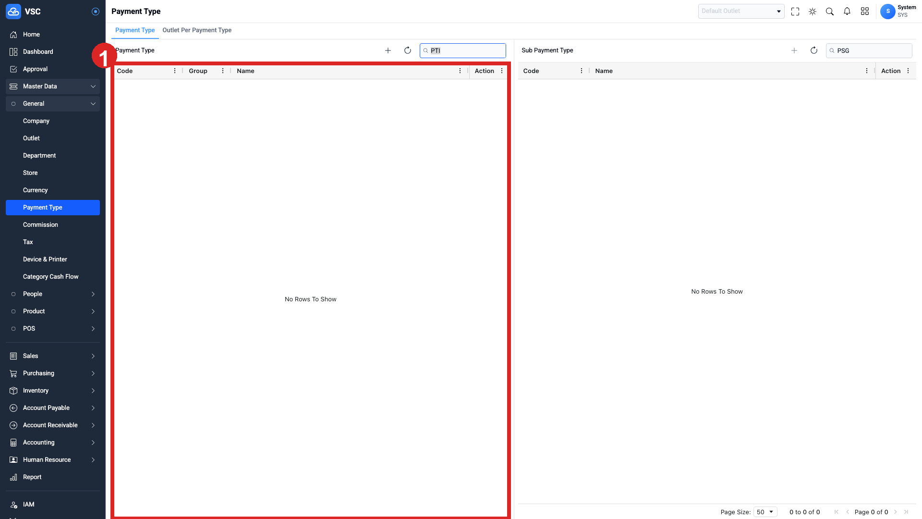Open notifications bell
This screenshot has height=519, width=922.
click(x=847, y=12)
